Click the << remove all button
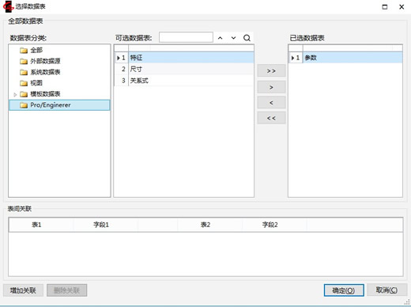The height and width of the screenshot is (307, 411). point(271,118)
